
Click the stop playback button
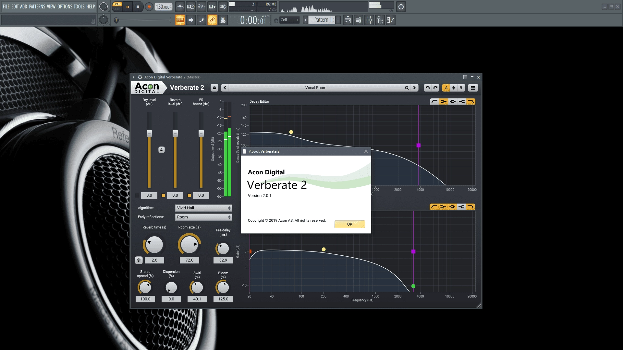tap(138, 6)
